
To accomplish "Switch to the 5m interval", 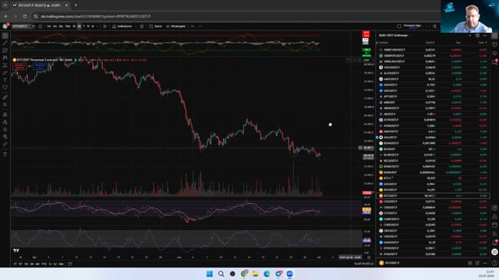I will point(61,26).
